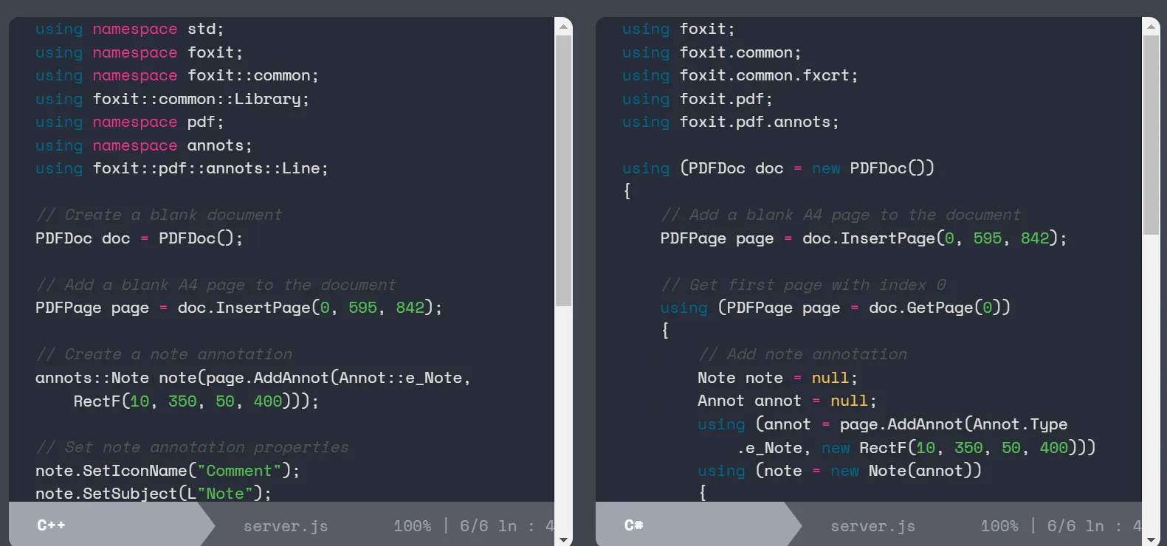
Task: Click the right code panel scrollbar thumb
Action: (1151, 135)
